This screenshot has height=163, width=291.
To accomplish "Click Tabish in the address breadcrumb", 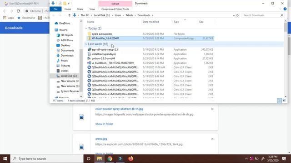I will pos(129,15).
